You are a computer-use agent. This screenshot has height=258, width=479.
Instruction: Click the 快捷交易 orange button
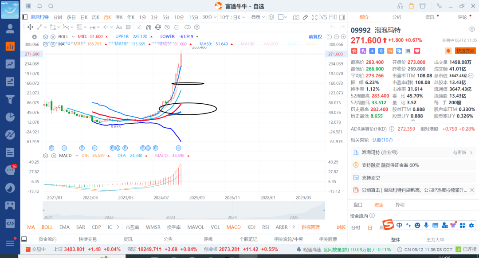click(465, 51)
